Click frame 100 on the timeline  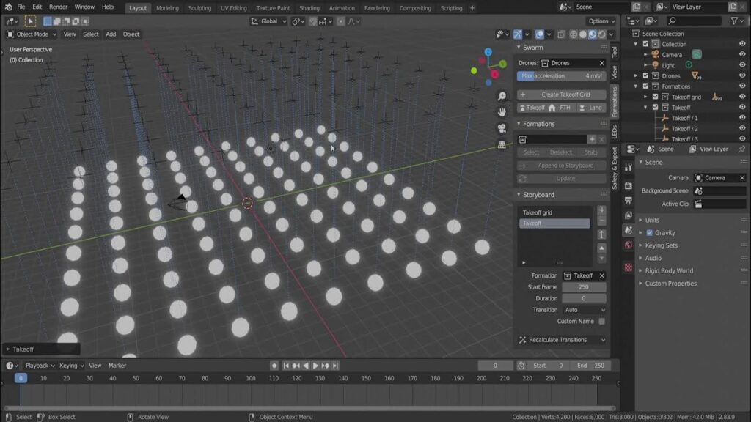pyautogui.click(x=251, y=378)
